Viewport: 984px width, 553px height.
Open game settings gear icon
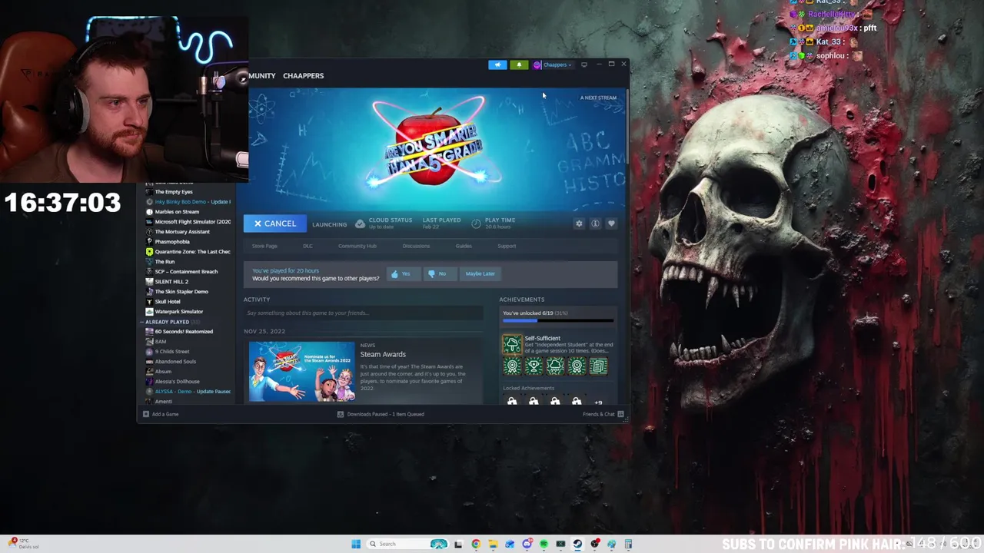click(579, 224)
